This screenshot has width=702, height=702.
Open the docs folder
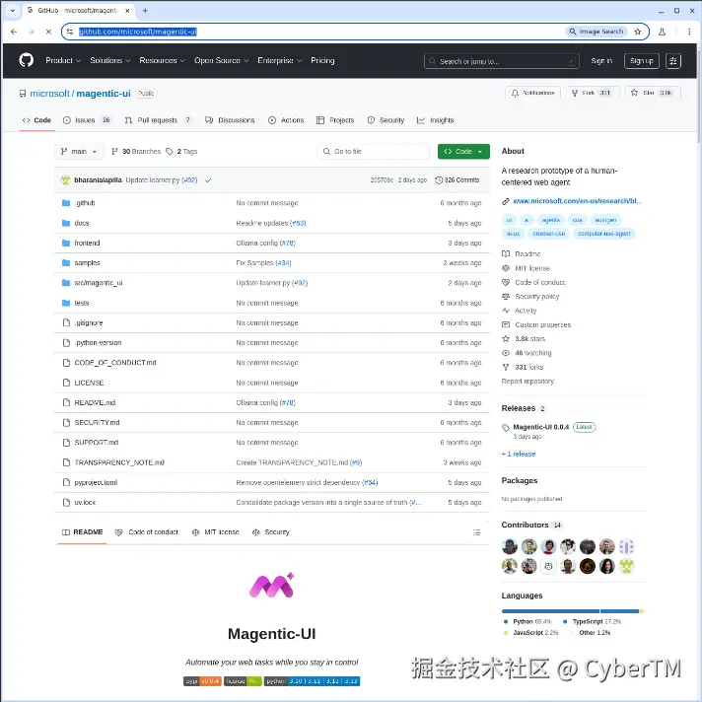82,223
